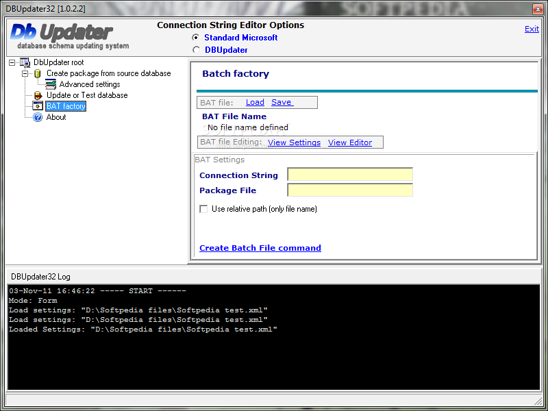Open Advanced settings tree item
548x411 pixels.
click(x=90, y=84)
